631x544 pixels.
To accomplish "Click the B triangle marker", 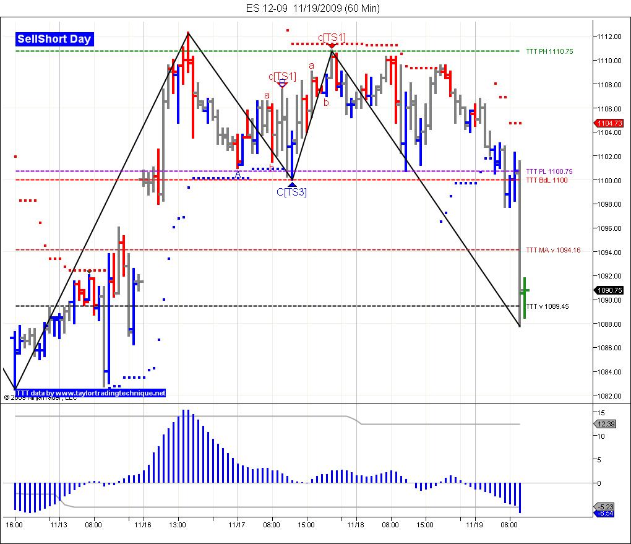I will (x=283, y=84).
